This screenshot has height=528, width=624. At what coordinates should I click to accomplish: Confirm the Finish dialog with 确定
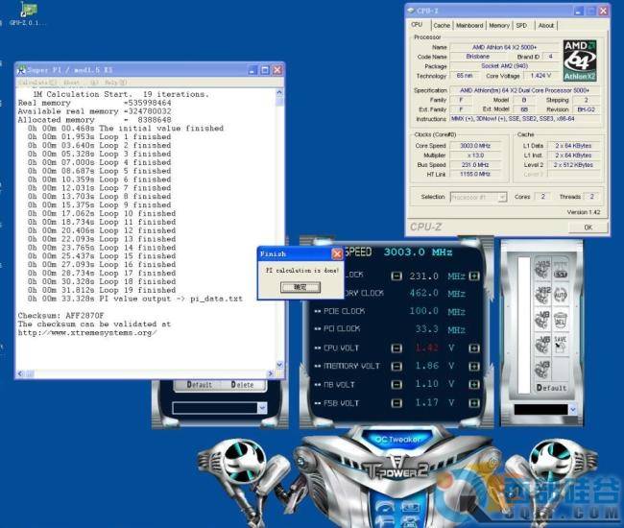click(300, 287)
